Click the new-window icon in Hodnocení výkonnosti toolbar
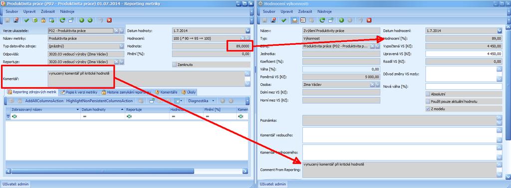The image size is (511, 188). click(x=330, y=20)
